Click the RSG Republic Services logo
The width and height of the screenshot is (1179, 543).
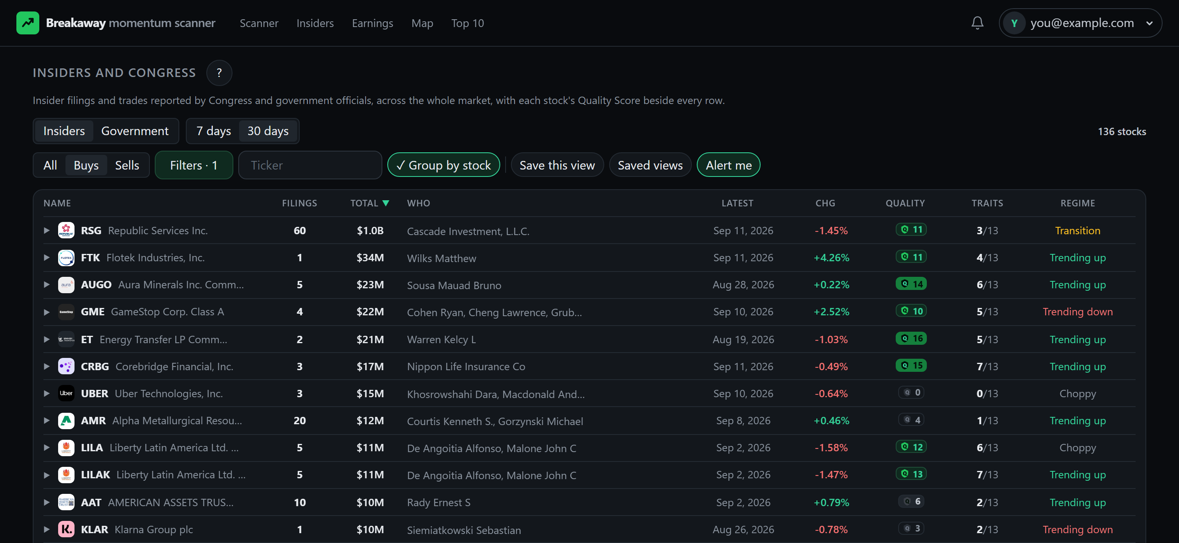pyautogui.click(x=66, y=230)
